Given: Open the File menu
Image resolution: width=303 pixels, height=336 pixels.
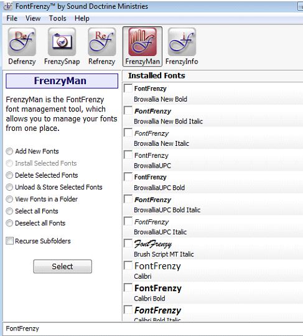Looking at the screenshot, I should point(12,19).
